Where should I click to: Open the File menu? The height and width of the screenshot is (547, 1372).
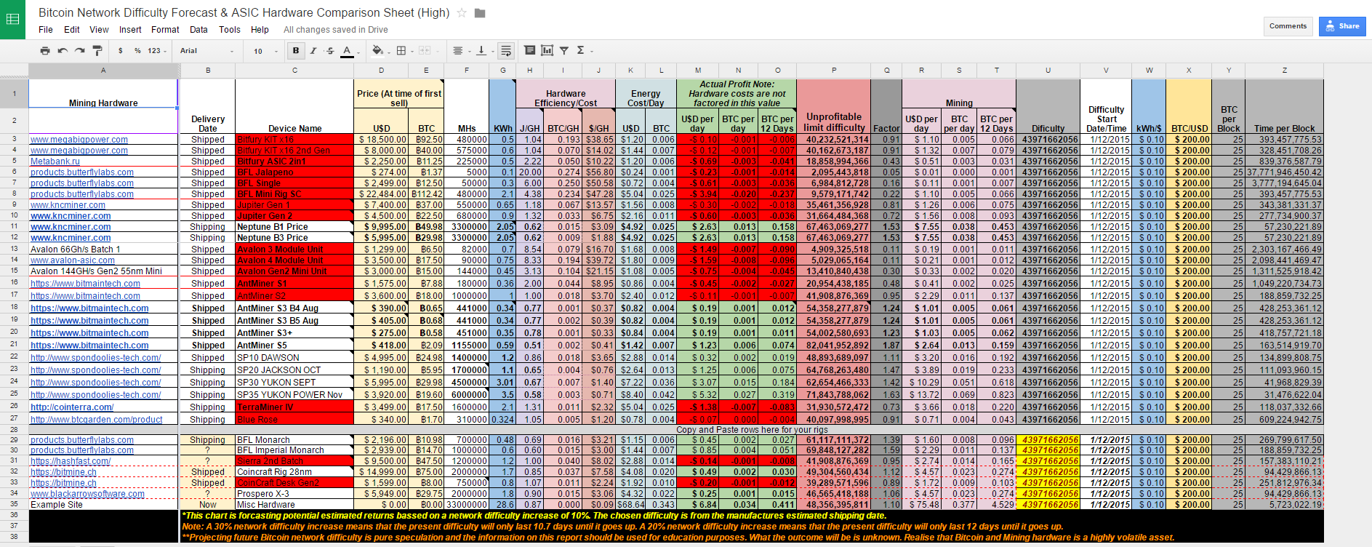tap(46, 30)
